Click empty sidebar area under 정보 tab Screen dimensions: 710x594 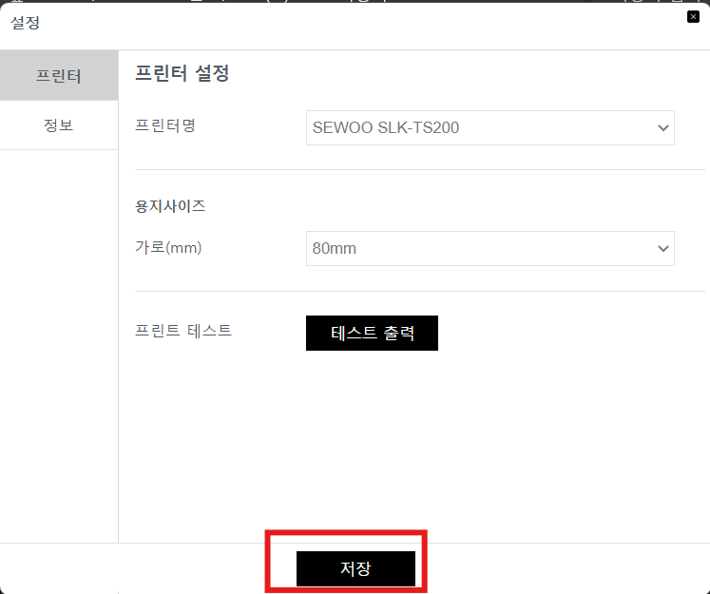[x=59, y=344]
